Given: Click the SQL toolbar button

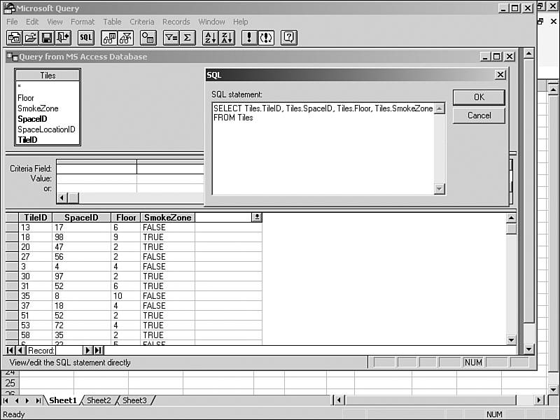Looking at the screenshot, I should [x=85, y=38].
